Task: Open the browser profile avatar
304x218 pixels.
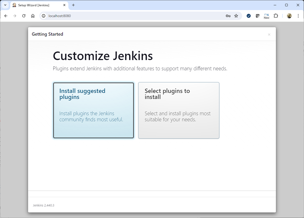Action: (289, 16)
